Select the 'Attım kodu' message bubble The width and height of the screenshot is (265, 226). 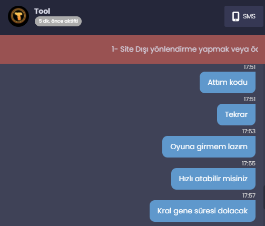pos(228,82)
